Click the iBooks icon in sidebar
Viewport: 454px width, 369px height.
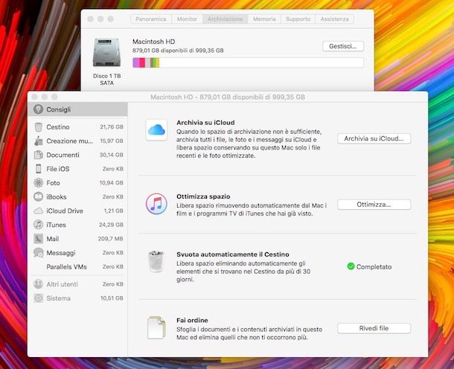[38, 197]
